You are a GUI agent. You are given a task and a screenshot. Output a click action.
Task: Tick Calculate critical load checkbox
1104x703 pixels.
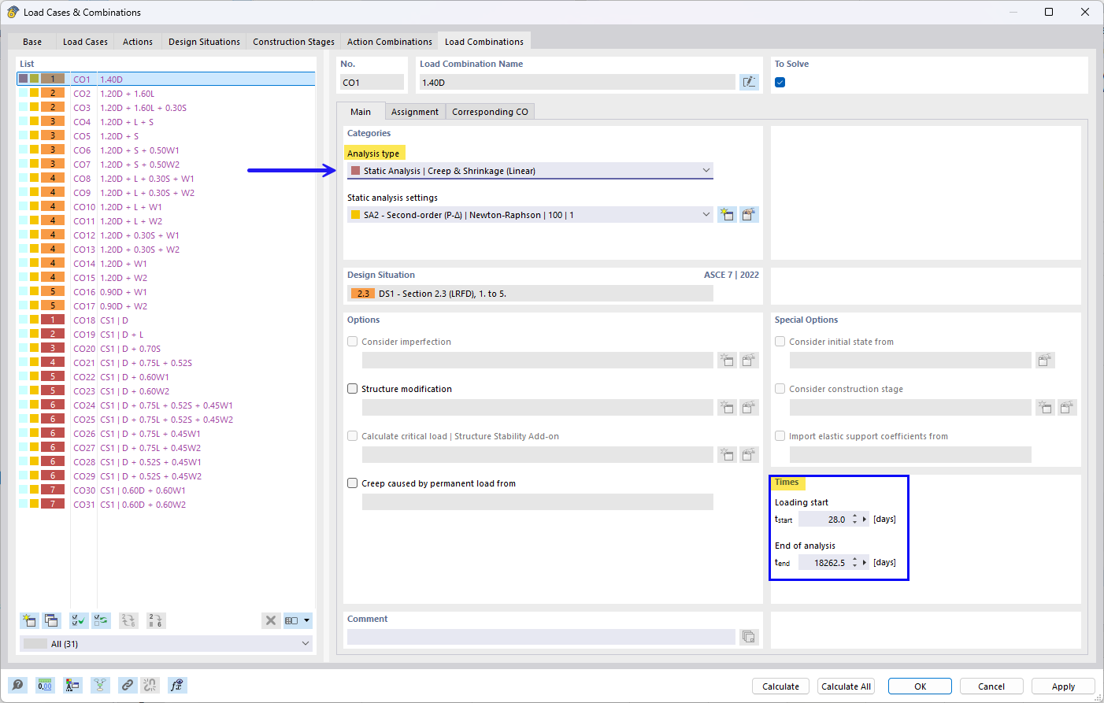click(353, 436)
